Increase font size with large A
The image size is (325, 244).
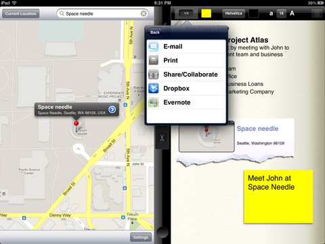[292, 14]
